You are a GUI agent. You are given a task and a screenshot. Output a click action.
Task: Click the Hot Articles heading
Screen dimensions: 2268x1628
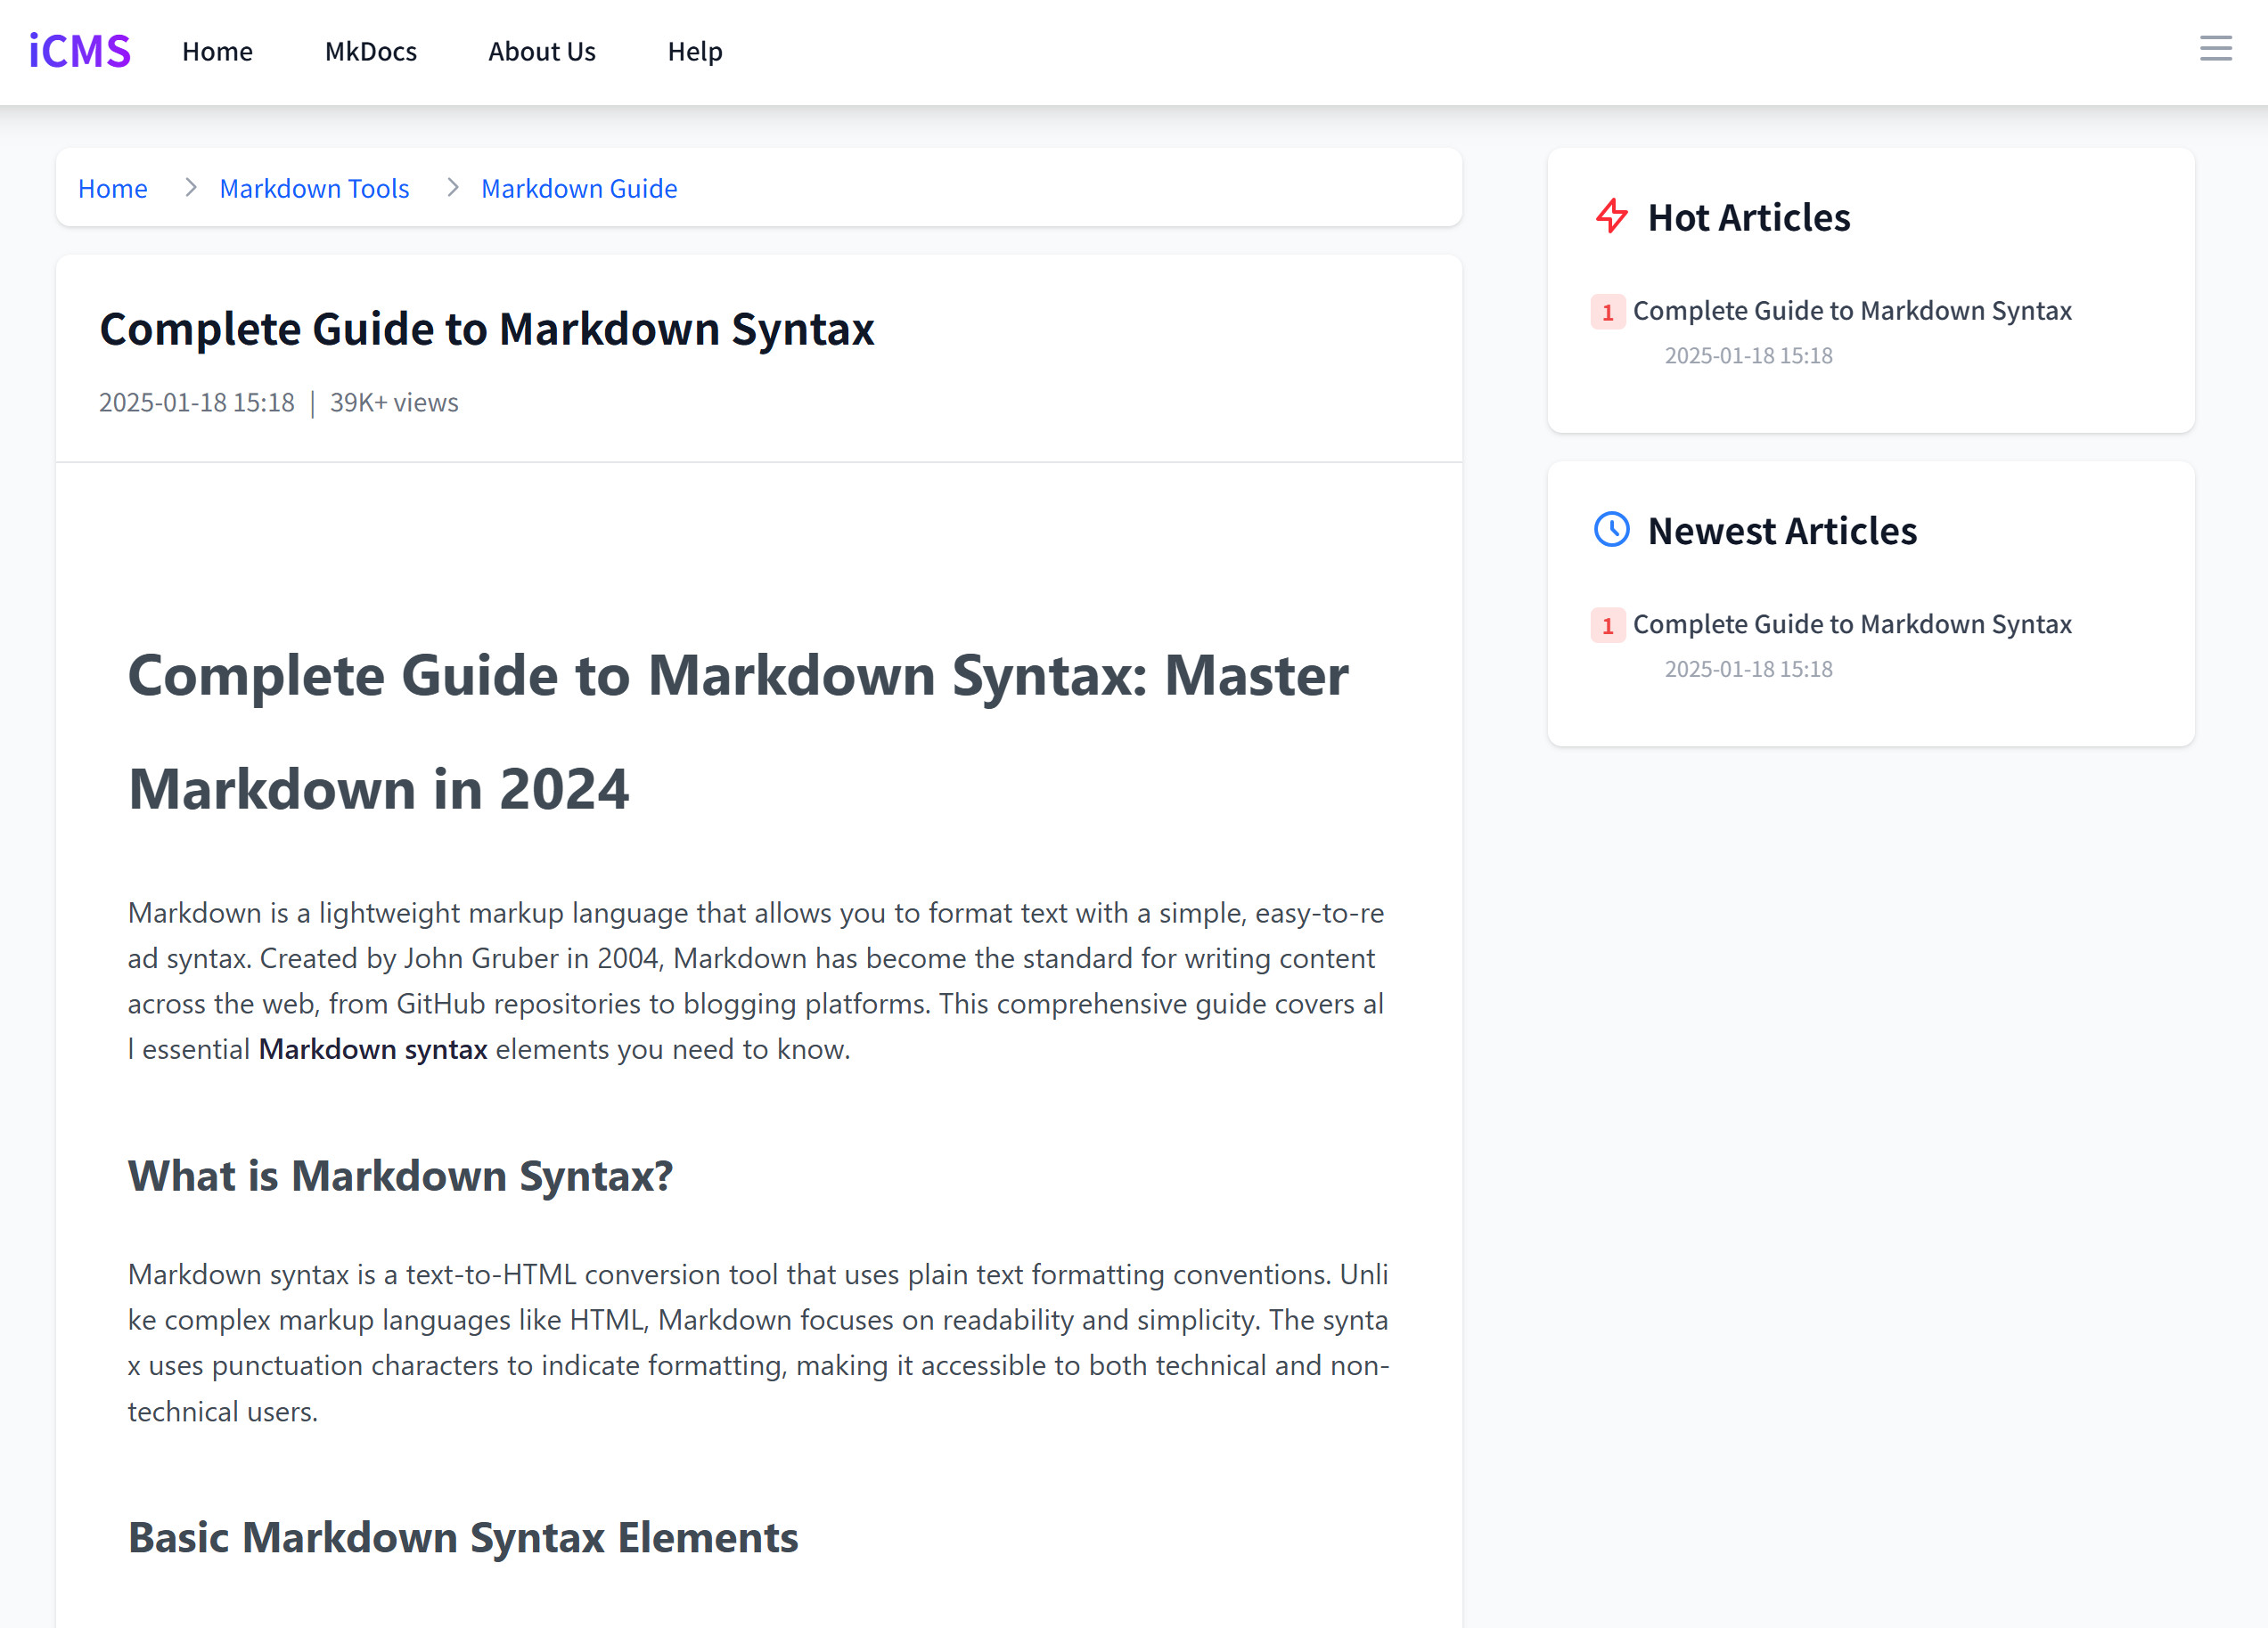coord(1748,217)
